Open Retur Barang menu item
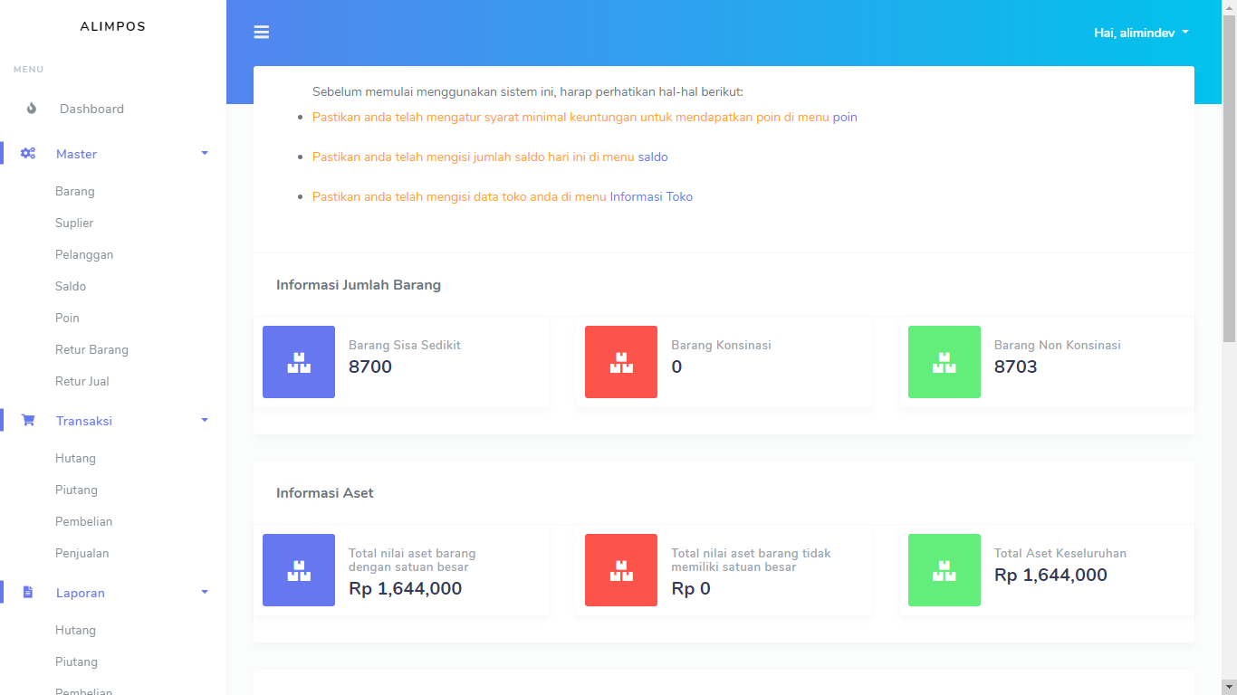 point(91,350)
